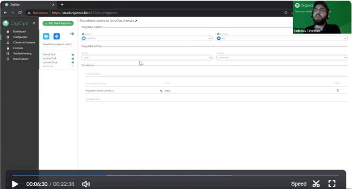Go back in browser

[x=6, y=13]
